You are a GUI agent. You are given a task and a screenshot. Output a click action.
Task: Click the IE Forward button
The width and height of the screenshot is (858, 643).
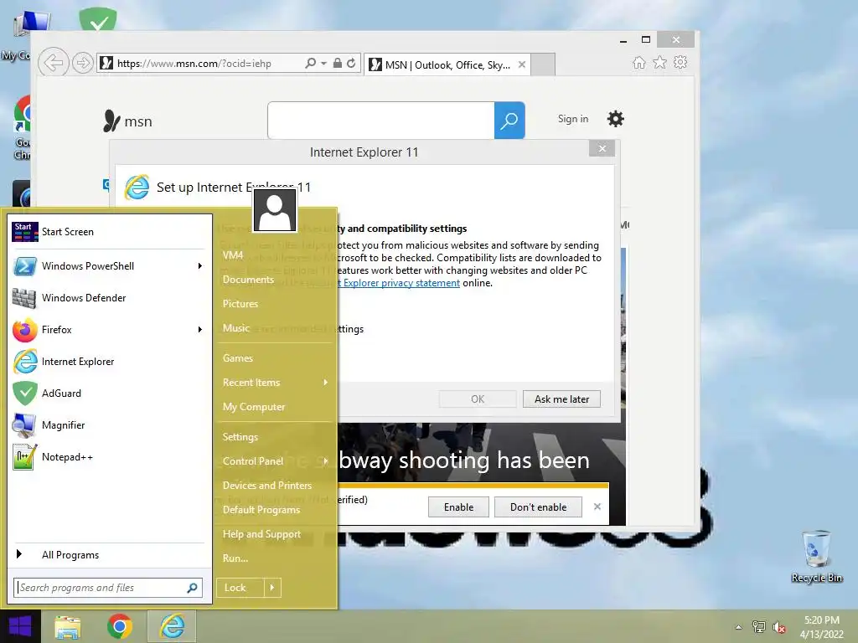point(83,63)
